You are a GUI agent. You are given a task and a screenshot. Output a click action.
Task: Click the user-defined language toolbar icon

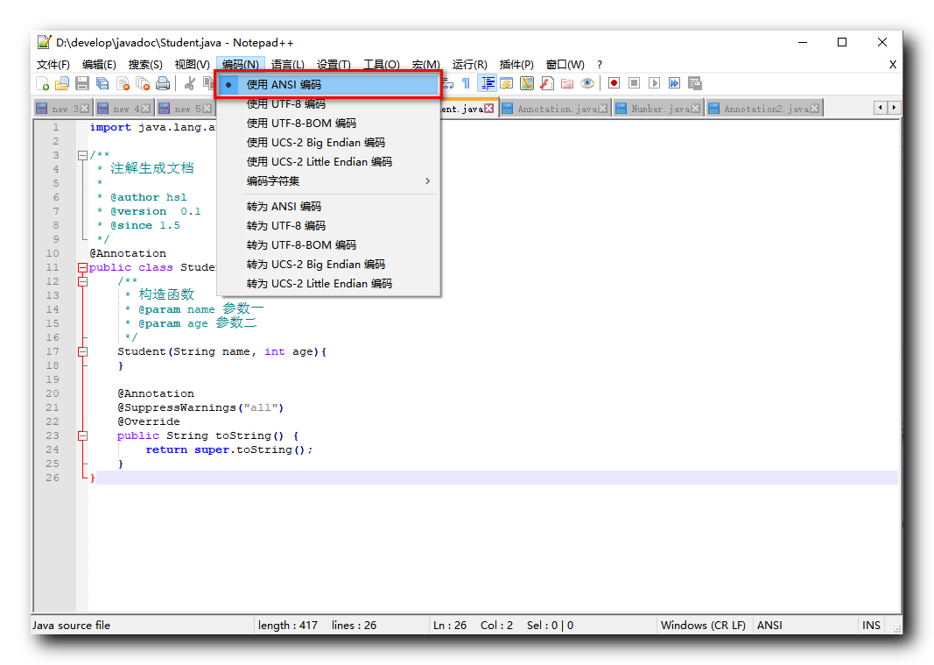[x=507, y=83]
